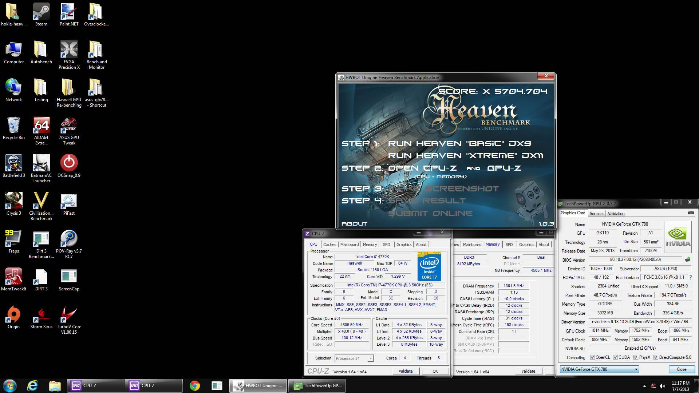Click Run Heaven "Xtreme" DX11 step
Image resolution: width=699 pixels, height=393 pixels.
click(x=466, y=156)
